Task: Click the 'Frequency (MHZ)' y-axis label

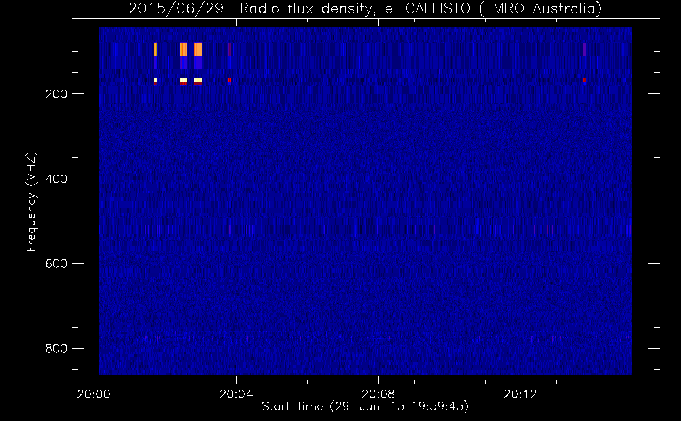Action: tap(32, 202)
